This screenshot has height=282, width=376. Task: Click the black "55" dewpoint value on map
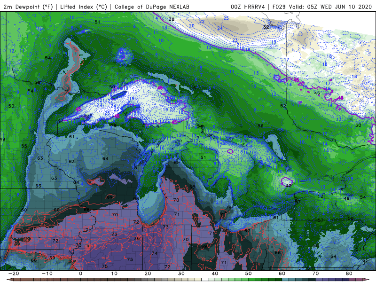pyautogui.click(x=24, y=146)
